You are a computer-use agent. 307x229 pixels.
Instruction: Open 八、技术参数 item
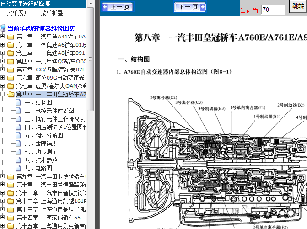point(41,160)
